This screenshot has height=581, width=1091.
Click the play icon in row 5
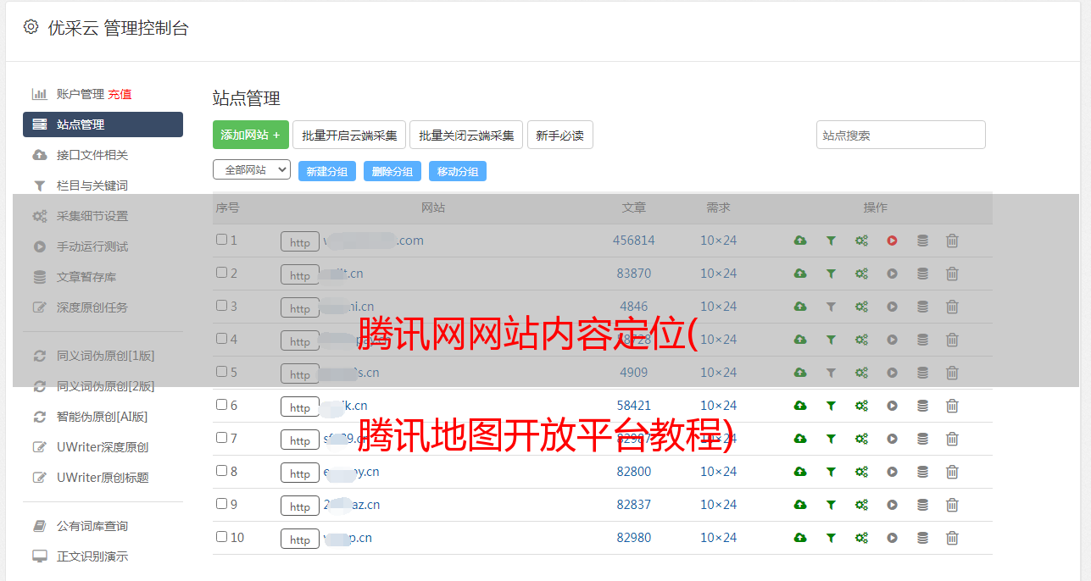892,373
